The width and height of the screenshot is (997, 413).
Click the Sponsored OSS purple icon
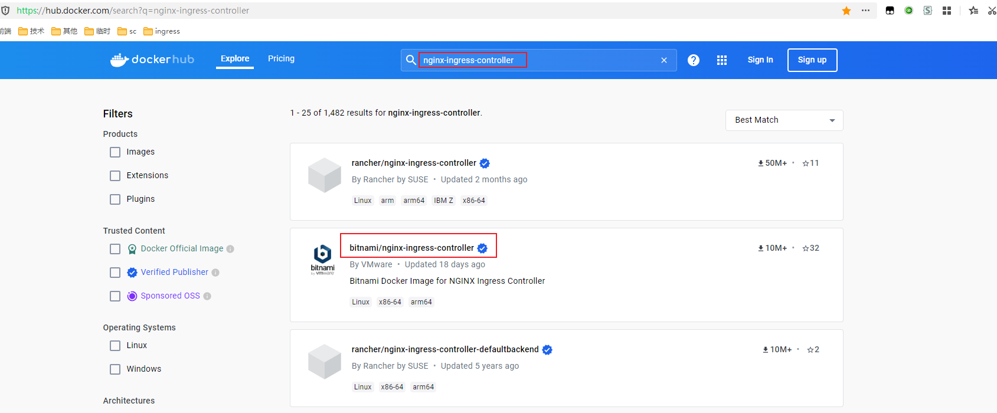132,296
